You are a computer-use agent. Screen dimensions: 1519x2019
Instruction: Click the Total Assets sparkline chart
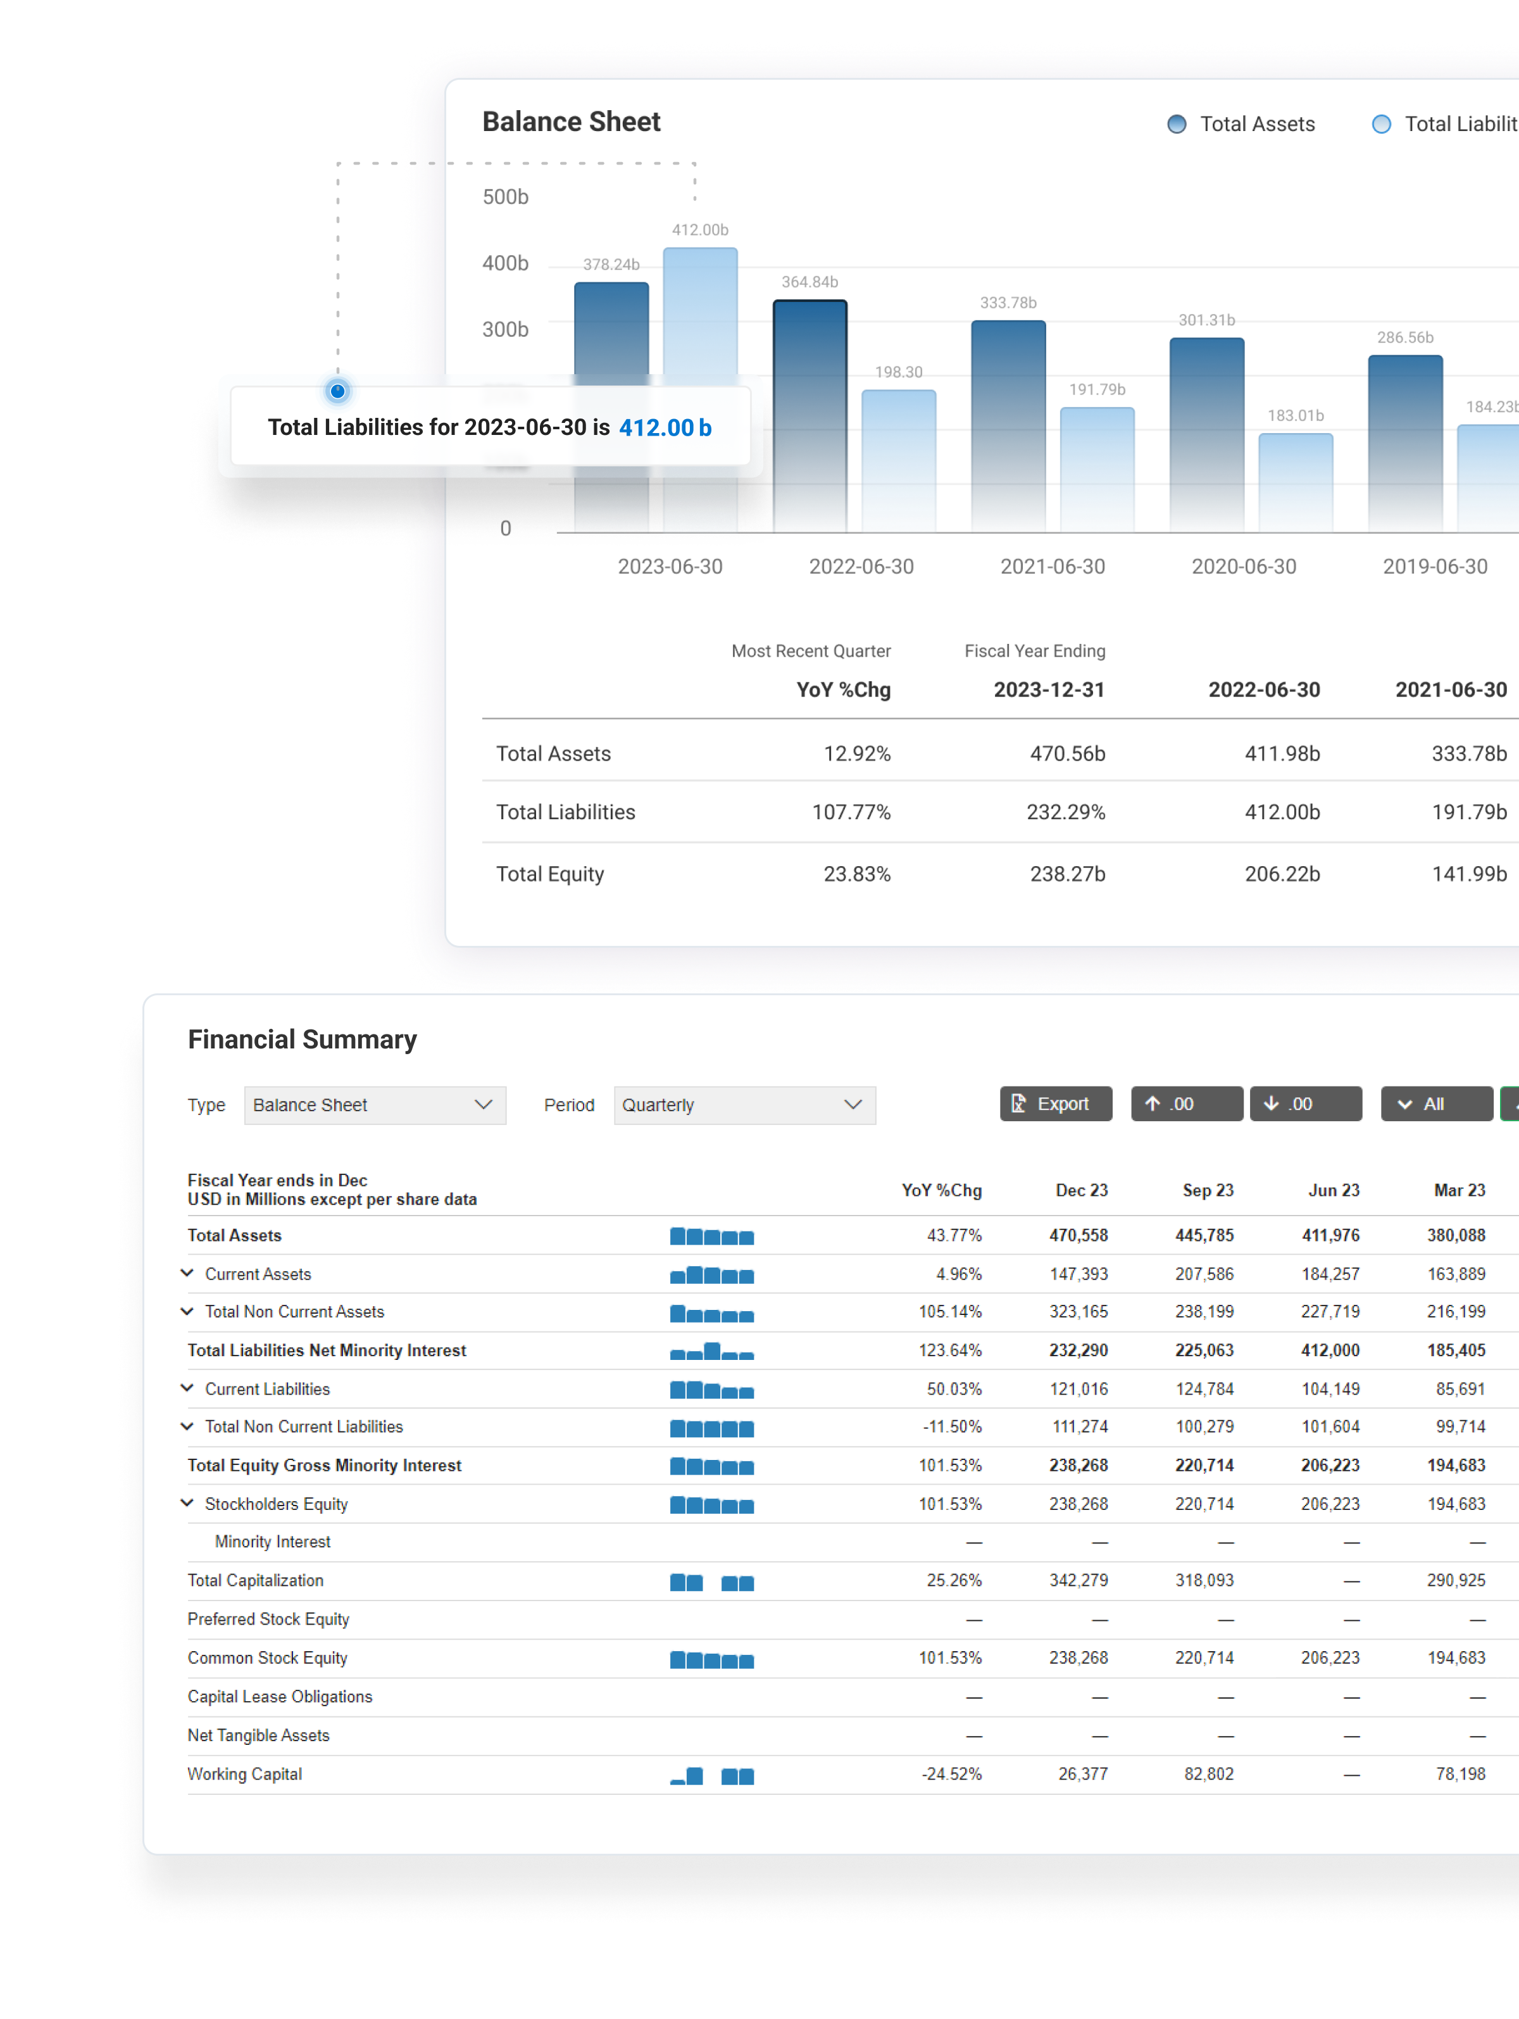711,1236
